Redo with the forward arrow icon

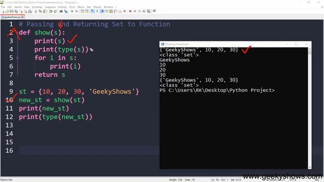55,11
